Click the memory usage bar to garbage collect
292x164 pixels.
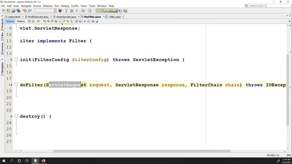106,11
